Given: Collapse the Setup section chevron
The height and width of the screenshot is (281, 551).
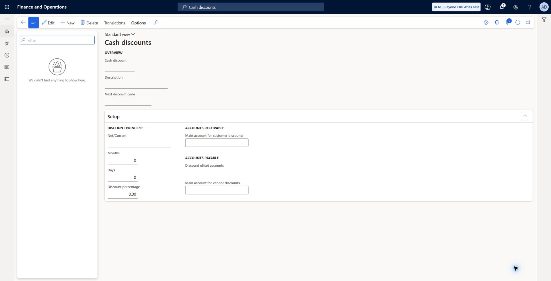Looking at the screenshot, I should click(525, 116).
